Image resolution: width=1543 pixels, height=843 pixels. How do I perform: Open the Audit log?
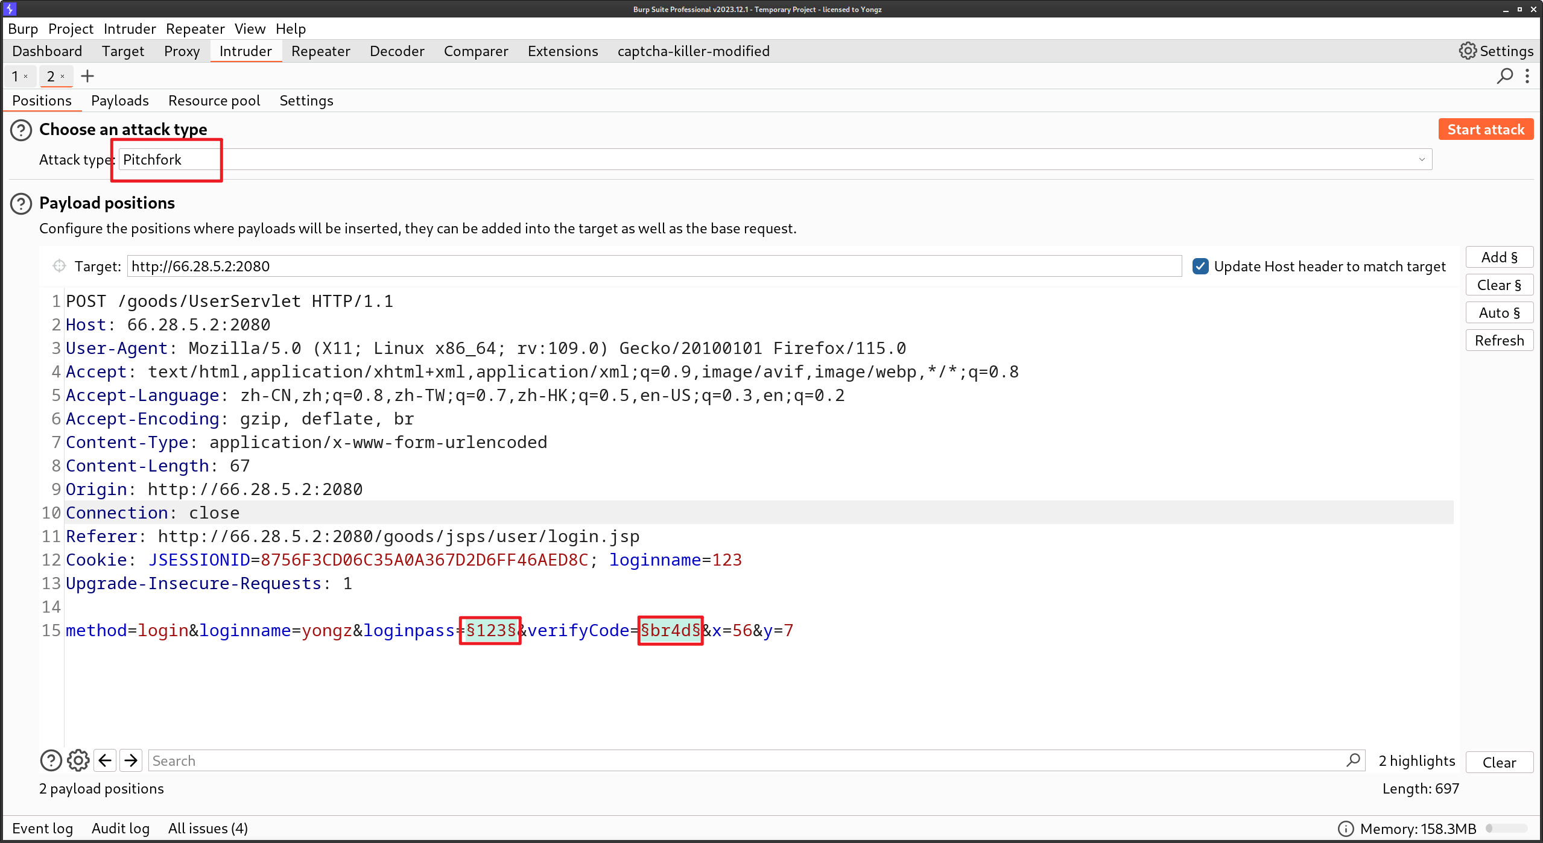121,829
